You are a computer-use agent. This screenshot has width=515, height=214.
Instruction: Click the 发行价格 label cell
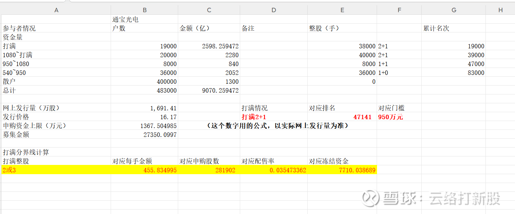click(56, 117)
